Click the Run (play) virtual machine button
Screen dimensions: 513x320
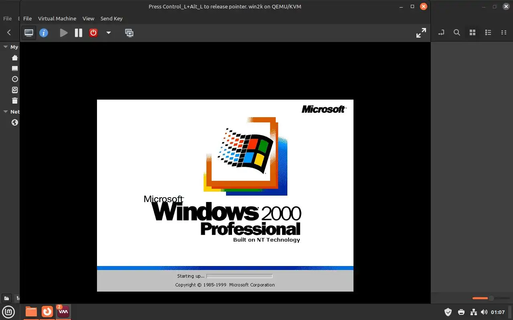coord(64,33)
